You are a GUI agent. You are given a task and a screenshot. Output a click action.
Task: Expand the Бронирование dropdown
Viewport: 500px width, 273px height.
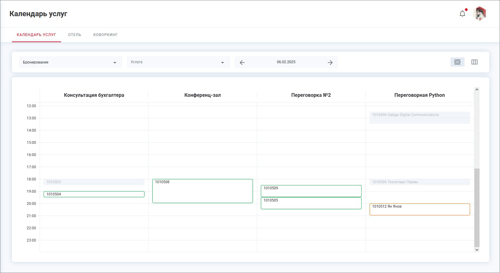click(70, 62)
